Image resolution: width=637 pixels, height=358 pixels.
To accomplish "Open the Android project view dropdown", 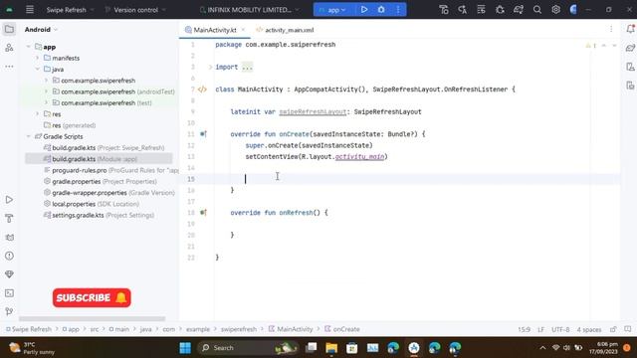I will click(41, 29).
